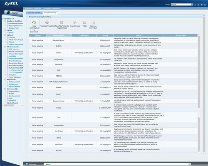Sort by the Verzió column header
The height and width of the screenshot is (166, 208).
105,35
